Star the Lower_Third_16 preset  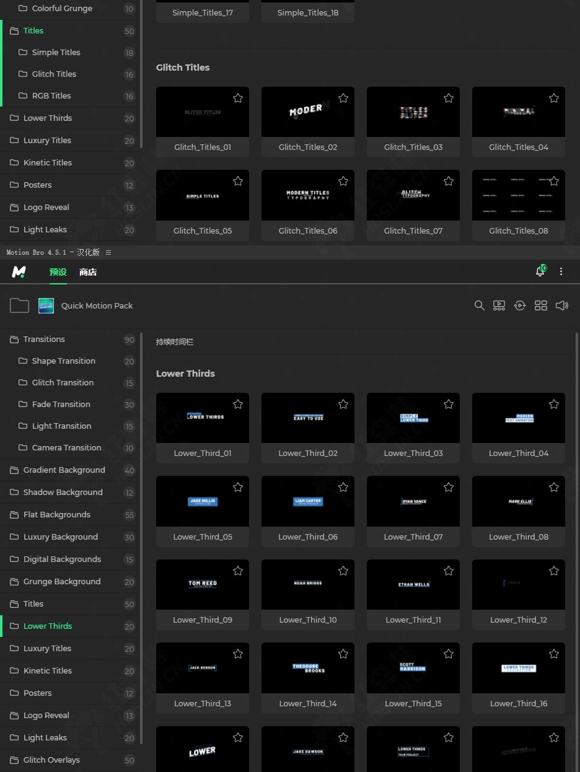point(554,654)
